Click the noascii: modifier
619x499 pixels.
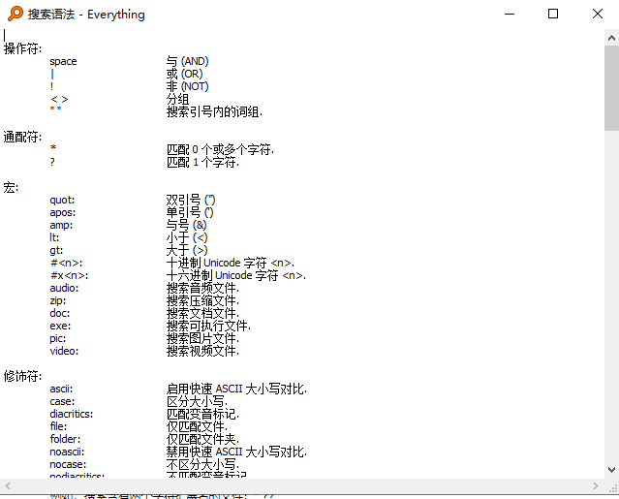click(x=67, y=452)
